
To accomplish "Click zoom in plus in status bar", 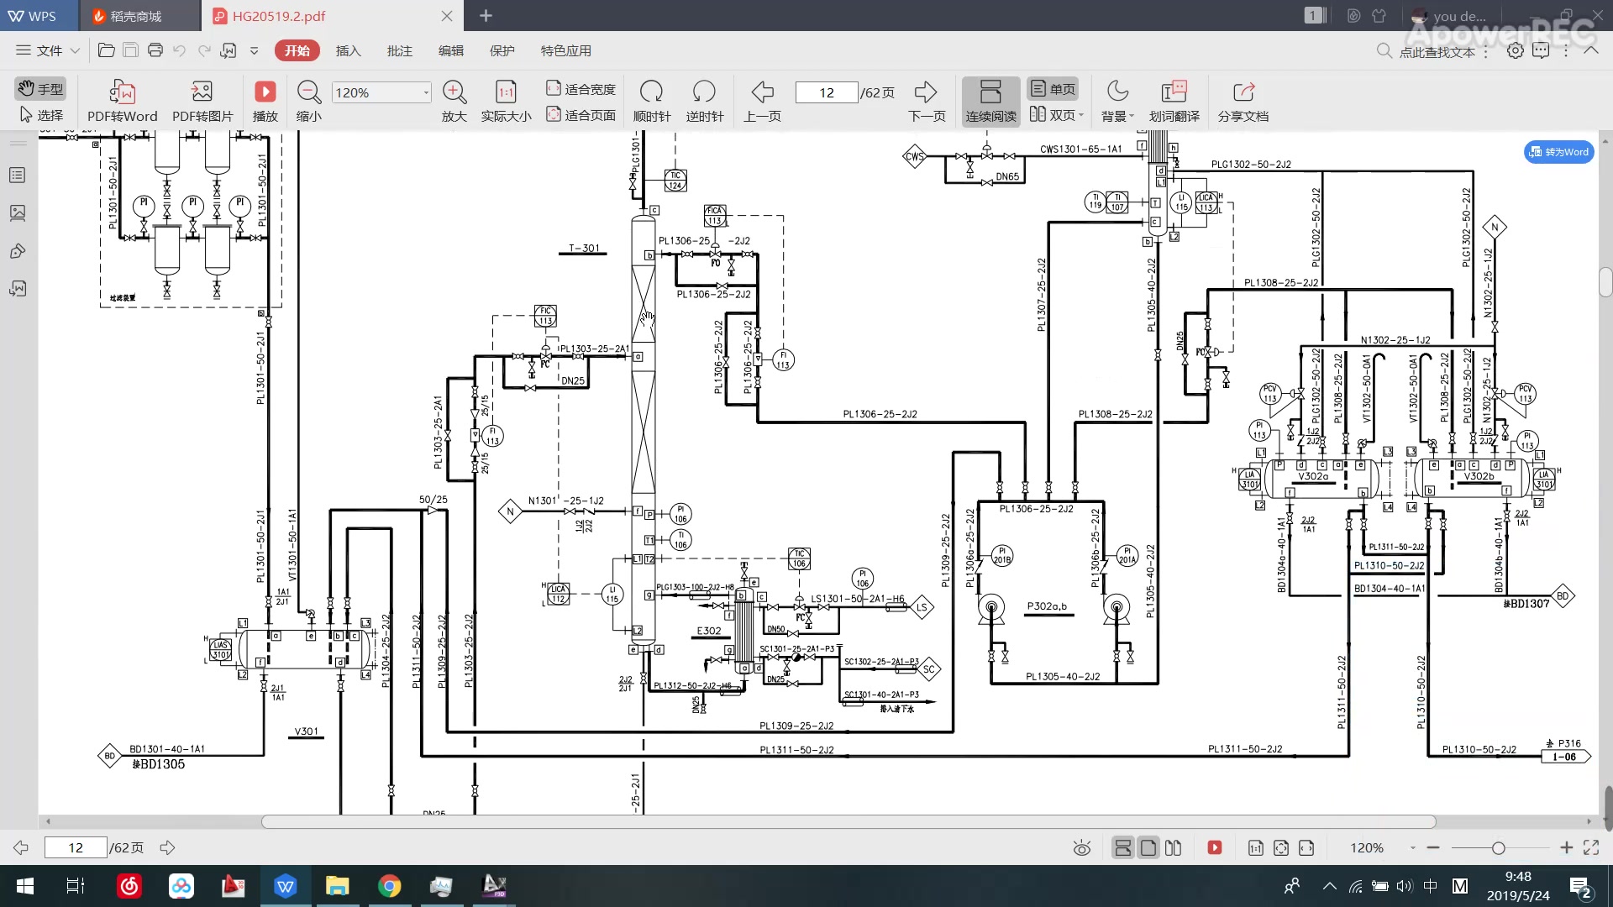I will pos(1566,848).
